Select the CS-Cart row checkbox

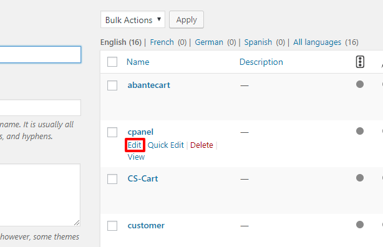click(112, 179)
